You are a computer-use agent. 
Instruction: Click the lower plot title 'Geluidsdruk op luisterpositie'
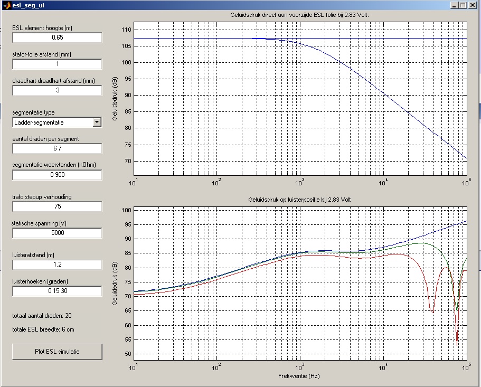click(299, 200)
